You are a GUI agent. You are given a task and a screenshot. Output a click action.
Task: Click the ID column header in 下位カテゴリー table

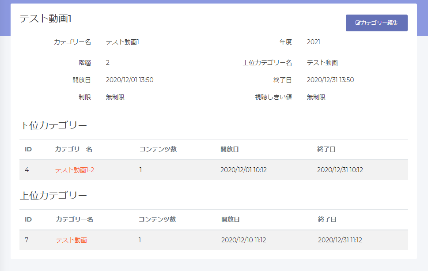[28, 149]
